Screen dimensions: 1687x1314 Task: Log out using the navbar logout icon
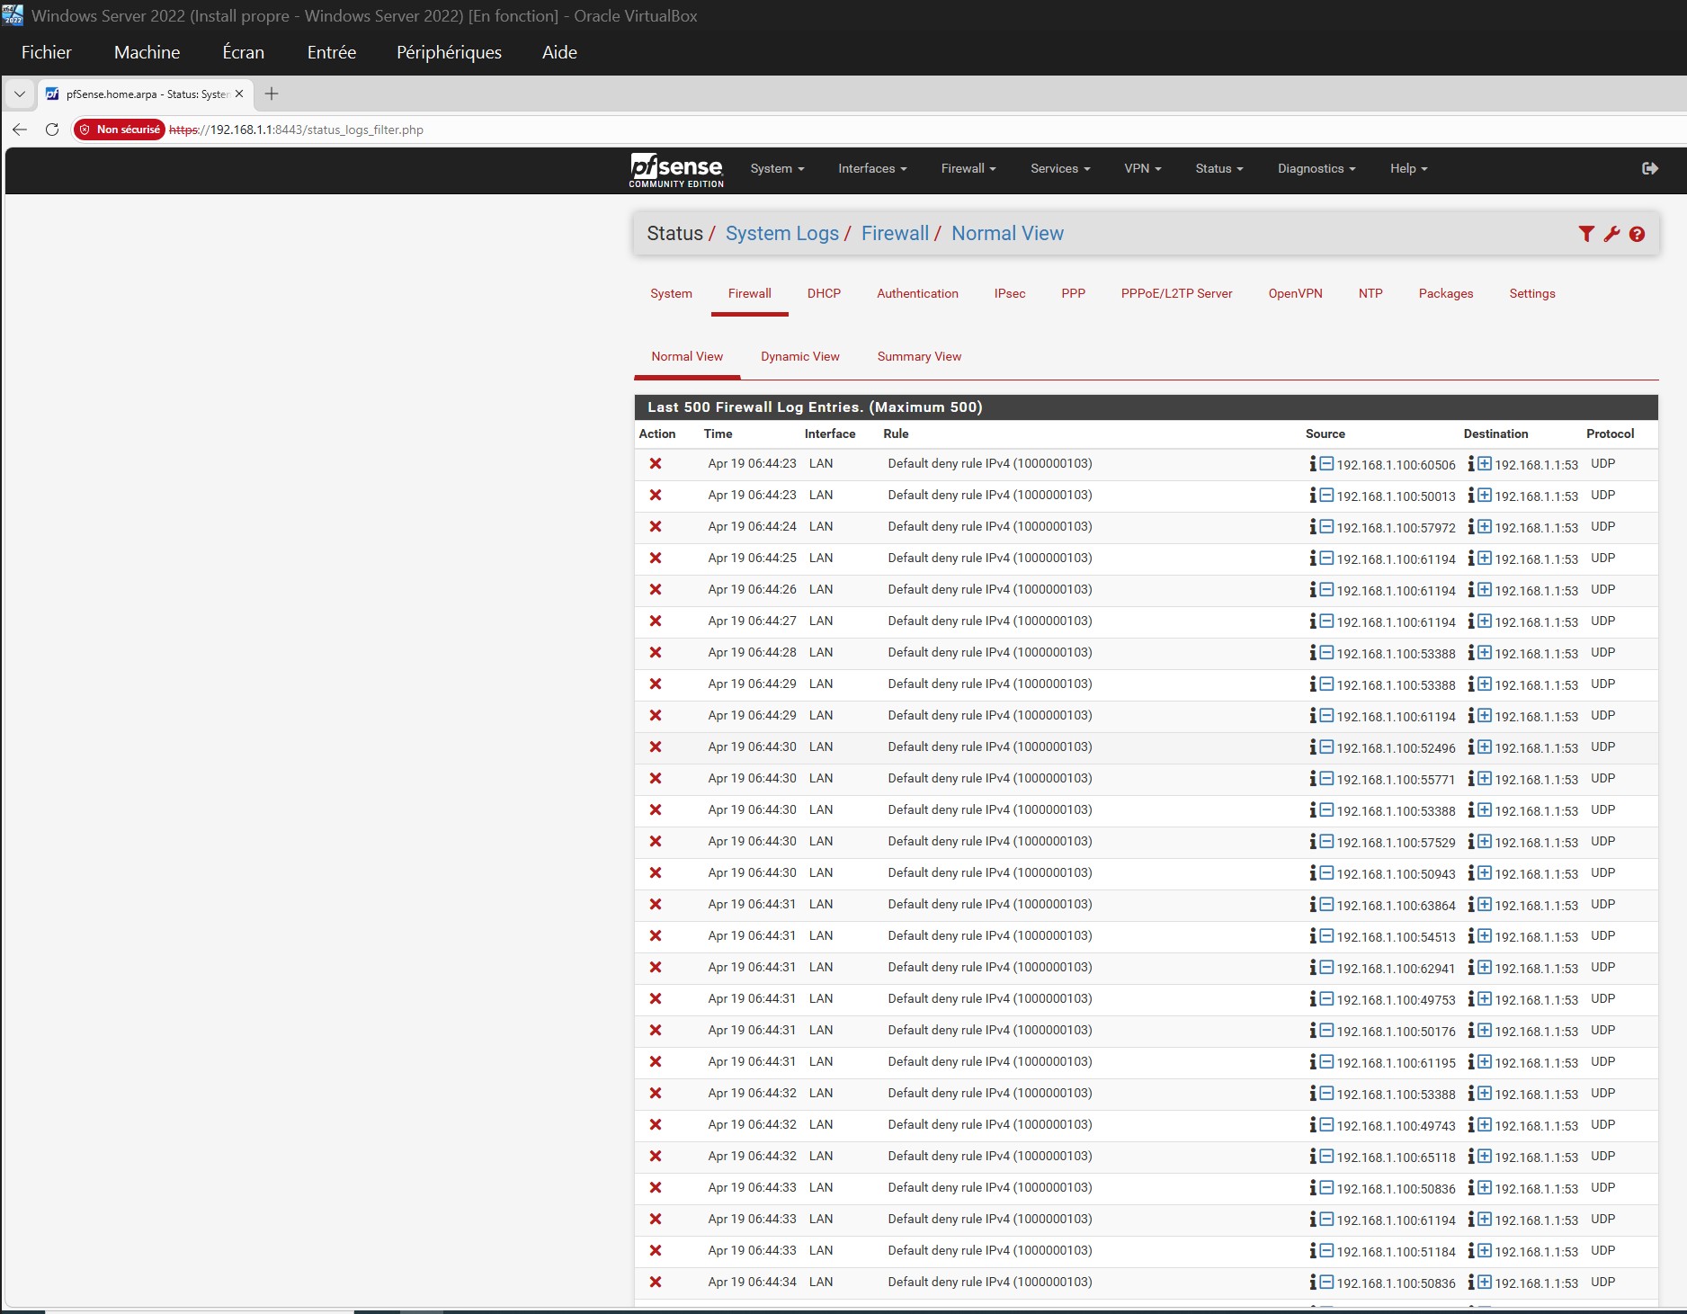coord(1650,168)
